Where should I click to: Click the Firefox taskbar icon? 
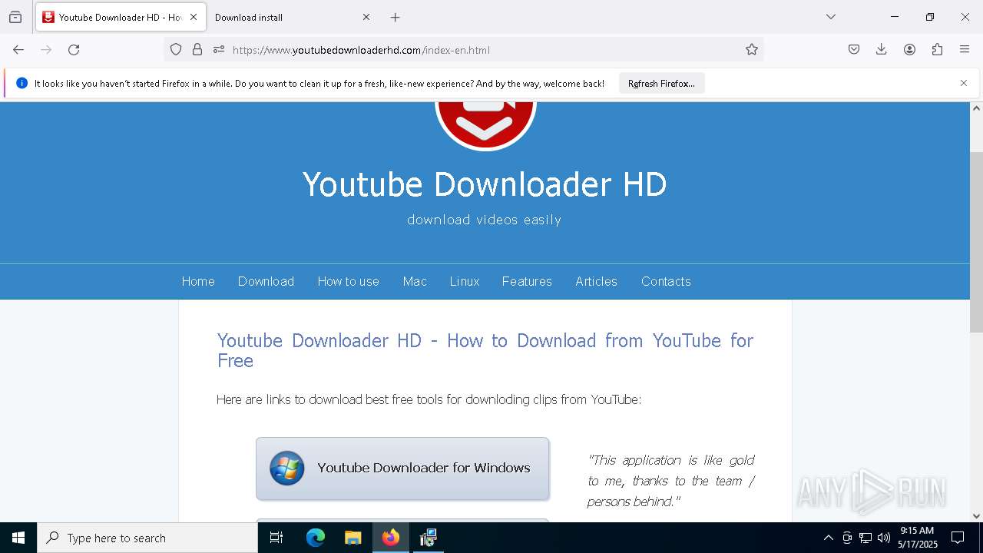coord(391,538)
